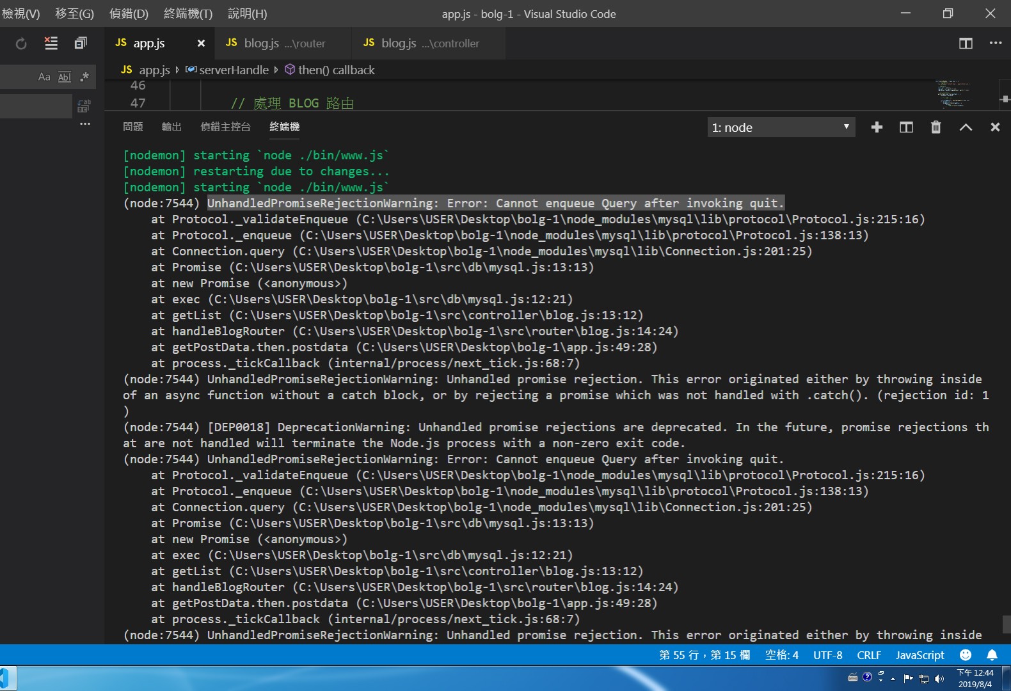Screen dimensions: 1011x691
Task: Click the UTF-8 encoding in status bar
Action: pyautogui.click(x=827, y=655)
